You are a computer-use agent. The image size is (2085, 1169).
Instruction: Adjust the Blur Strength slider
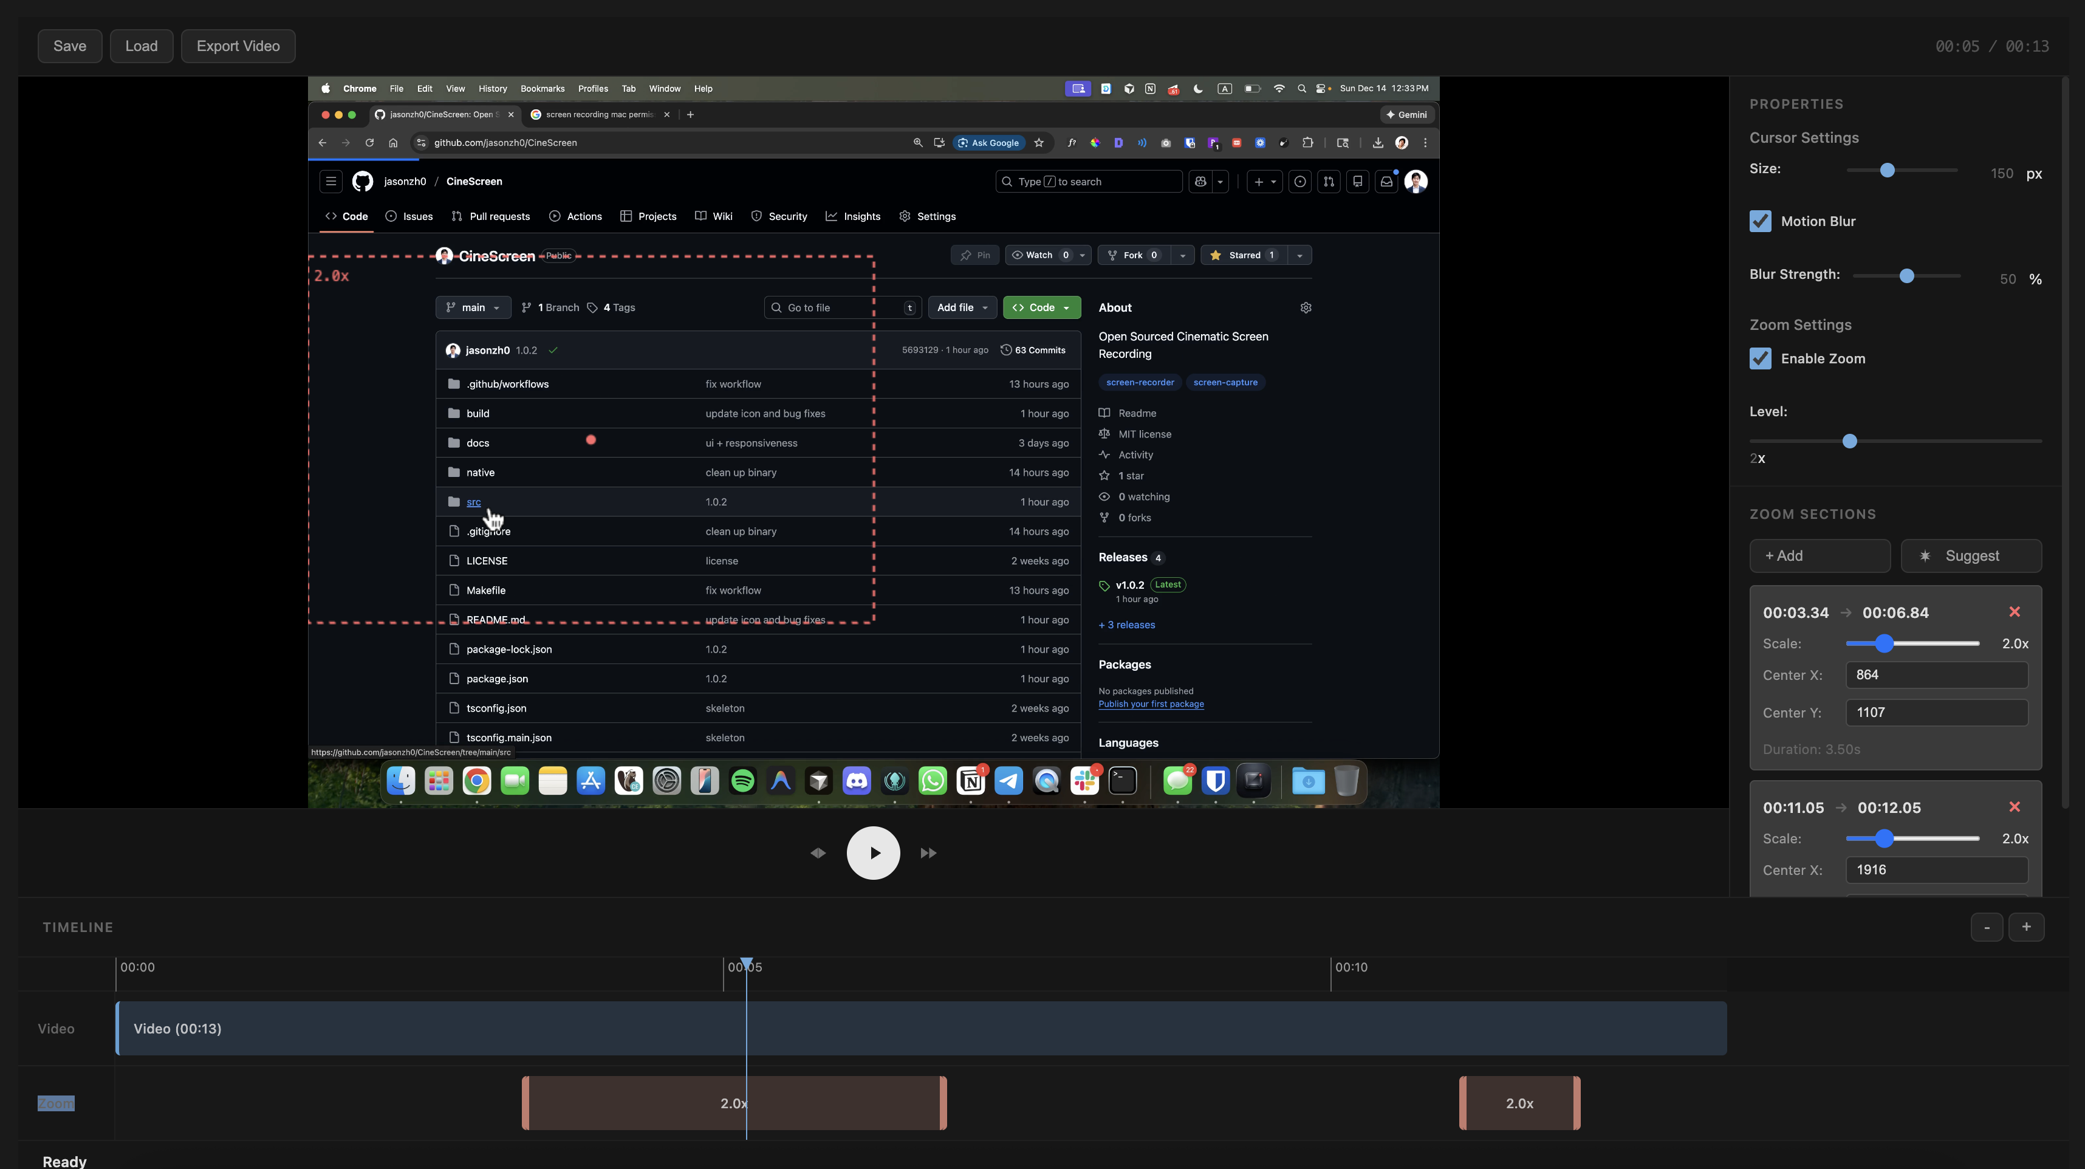tap(1907, 276)
